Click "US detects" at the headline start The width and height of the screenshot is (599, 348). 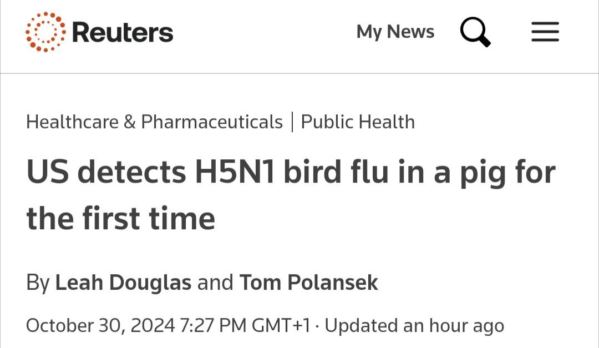(x=106, y=172)
